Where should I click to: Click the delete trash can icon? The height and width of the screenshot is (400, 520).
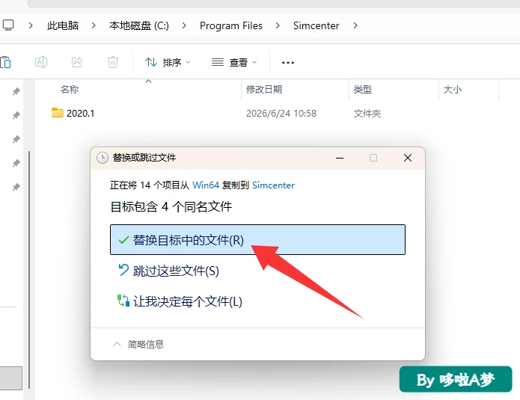113,62
